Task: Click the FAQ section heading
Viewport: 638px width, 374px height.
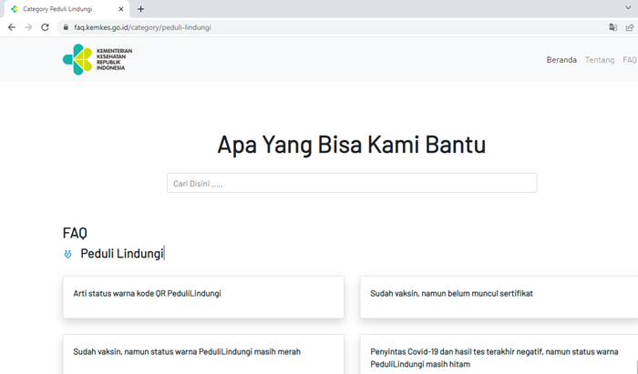Action: [x=75, y=233]
